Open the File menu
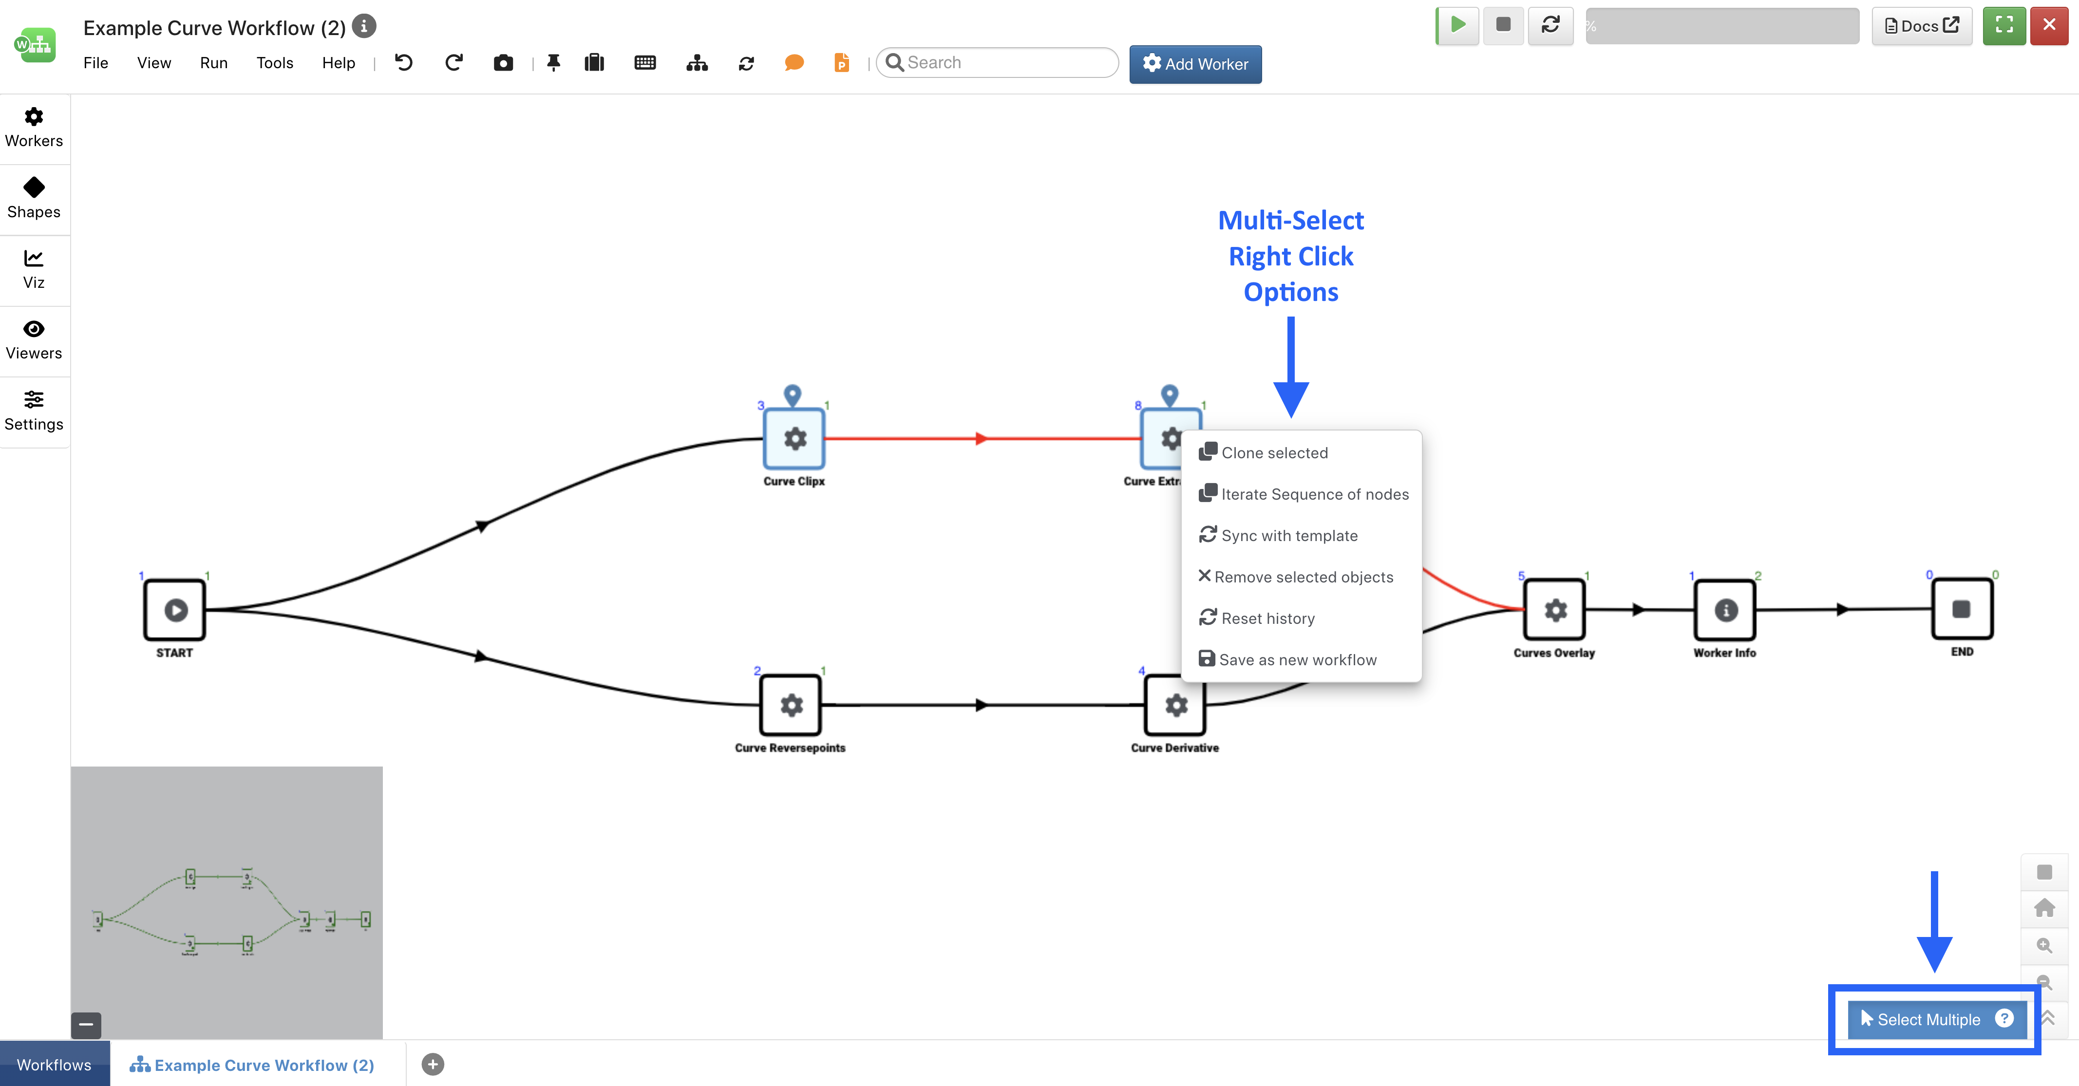This screenshot has height=1086, width=2079. click(x=95, y=63)
